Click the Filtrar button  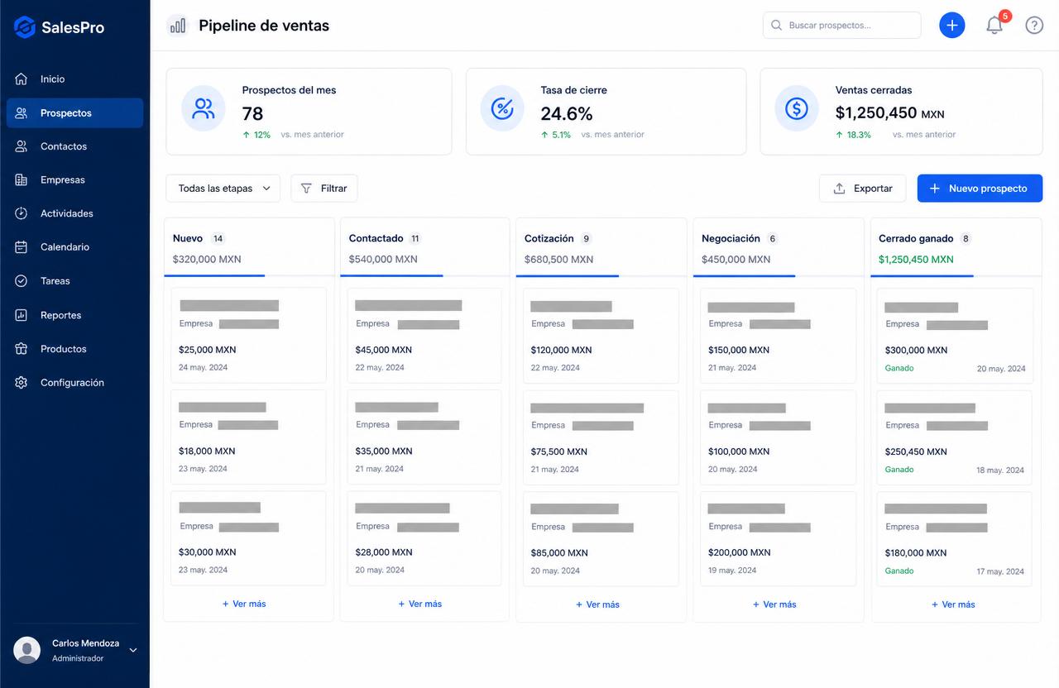point(323,189)
